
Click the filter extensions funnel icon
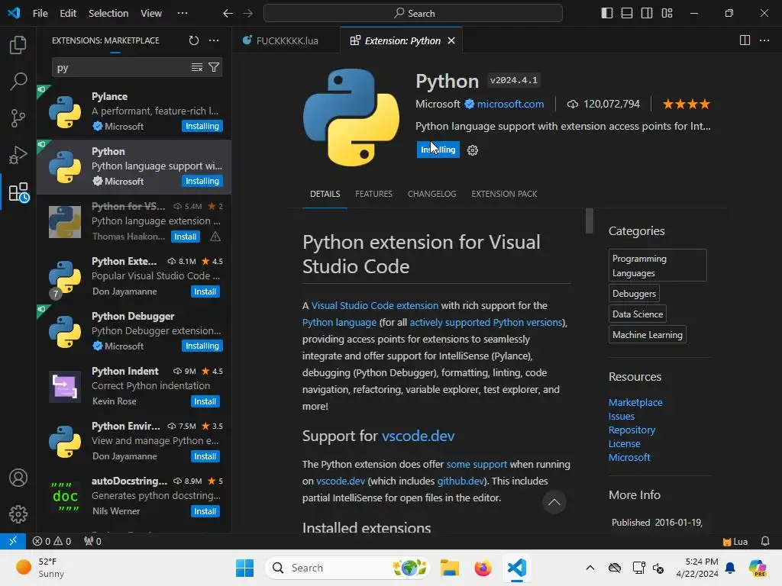[x=214, y=67]
